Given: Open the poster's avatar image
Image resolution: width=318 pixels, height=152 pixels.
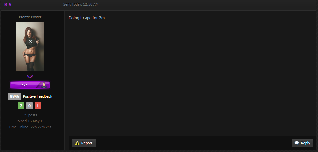Looking at the screenshot, I should 30,46.
